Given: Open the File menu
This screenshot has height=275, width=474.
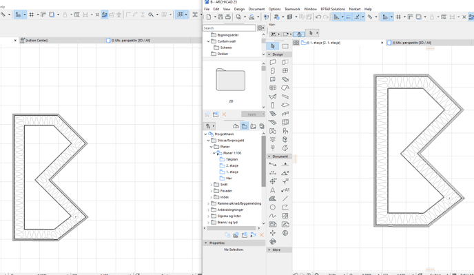Looking at the screenshot, I should 207,9.
